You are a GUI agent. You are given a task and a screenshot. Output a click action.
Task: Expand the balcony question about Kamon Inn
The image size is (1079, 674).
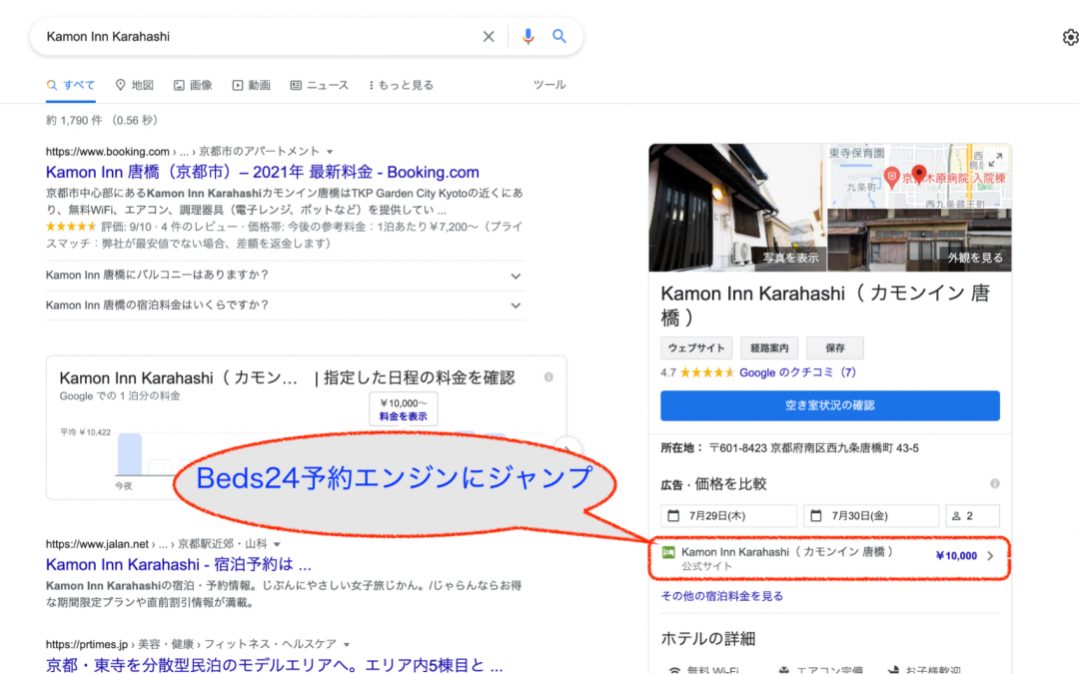pos(516,276)
